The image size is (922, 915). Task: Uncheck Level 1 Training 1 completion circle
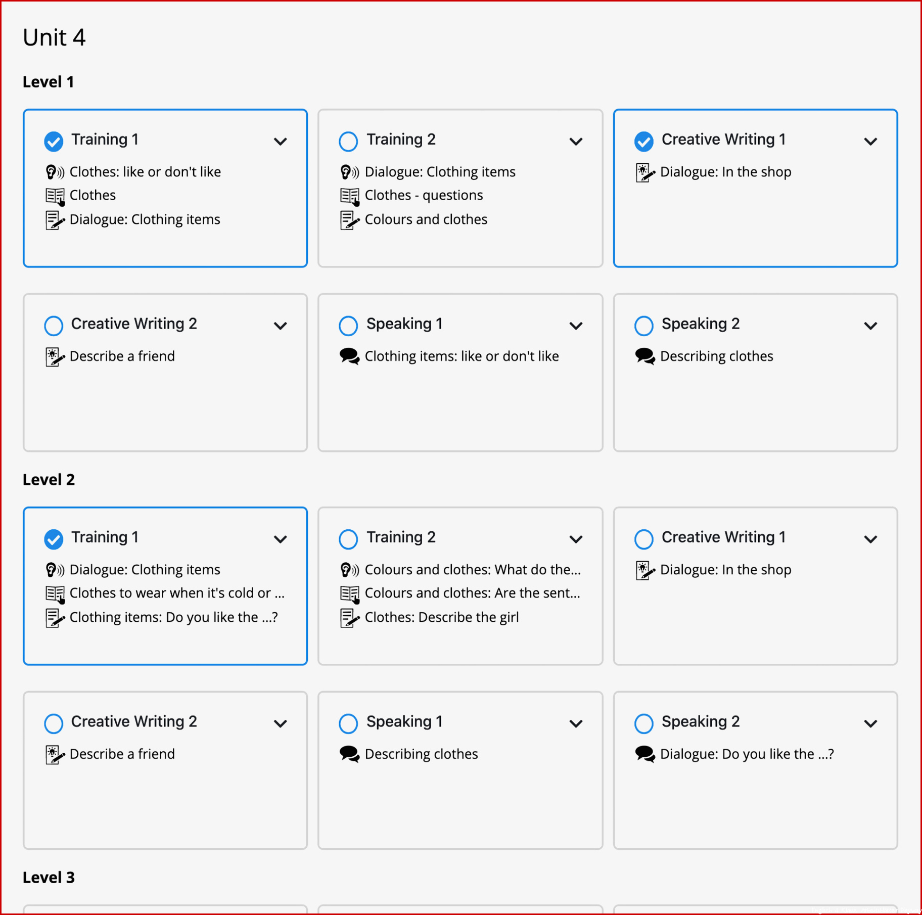[54, 141]
